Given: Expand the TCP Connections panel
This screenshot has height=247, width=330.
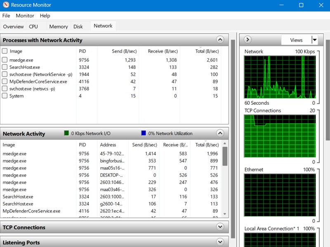Looking at the screenshot, I should [x=221, y=227].
